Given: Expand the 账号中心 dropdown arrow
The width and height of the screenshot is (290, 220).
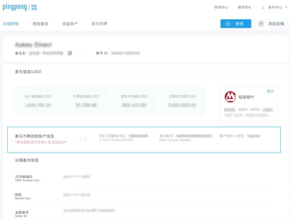Looking at the screenshot, I should 286,7.
